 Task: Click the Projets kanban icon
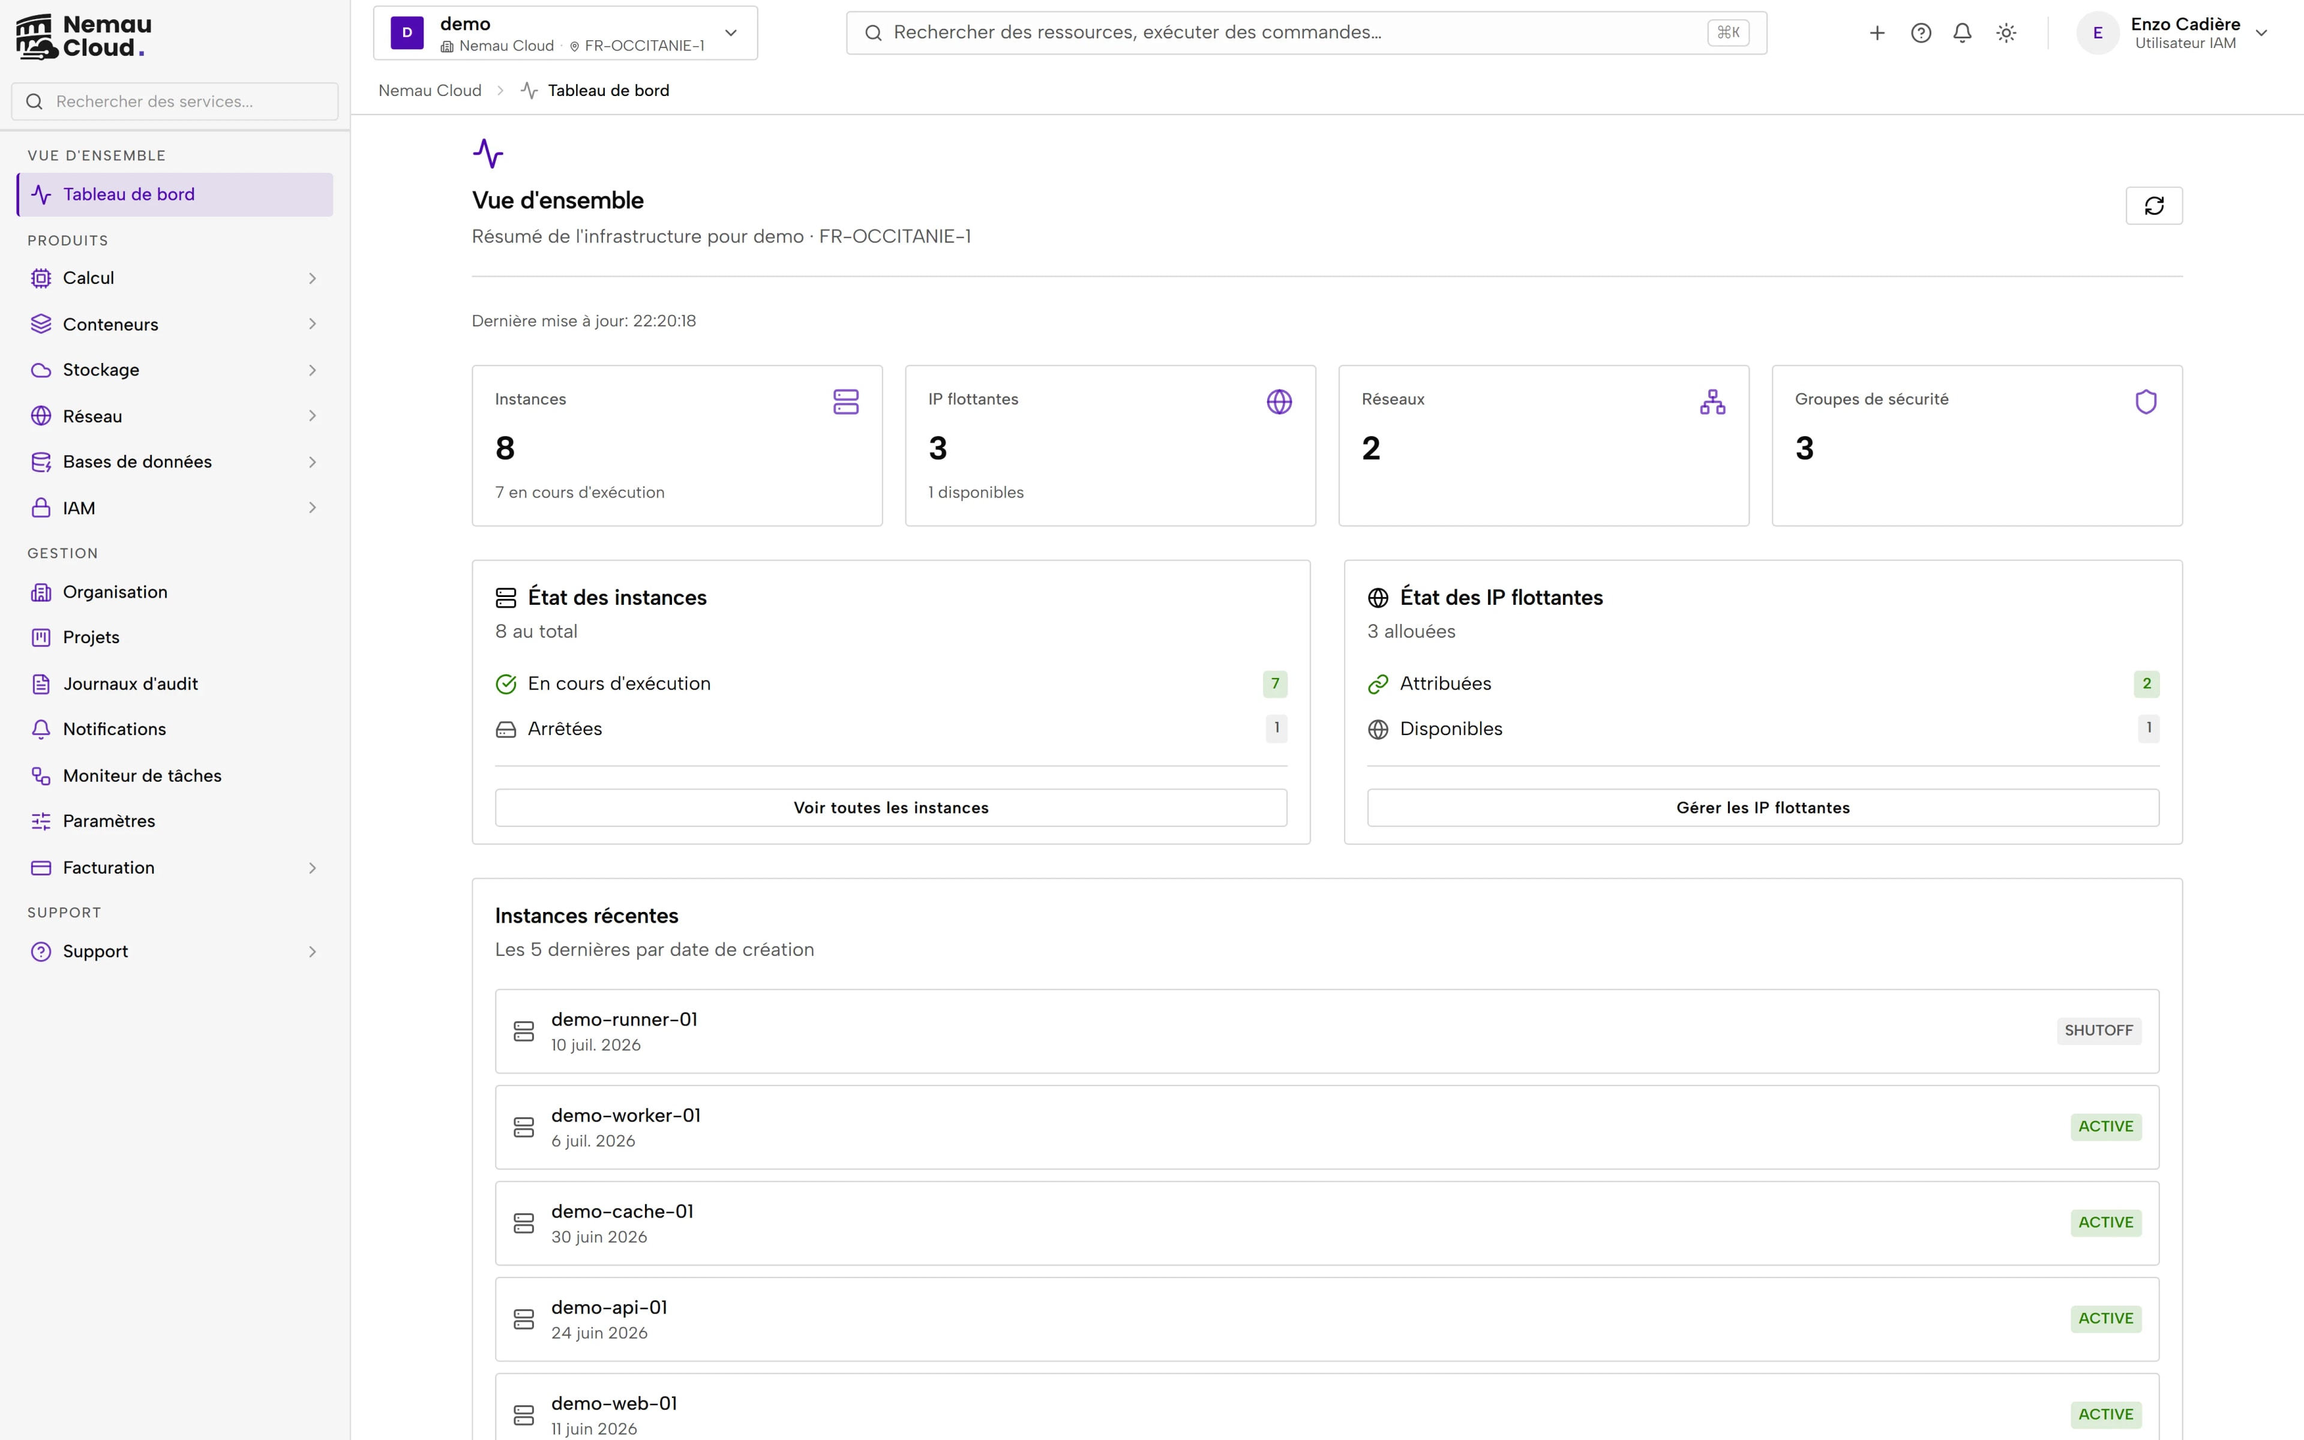tap(41, 637)
